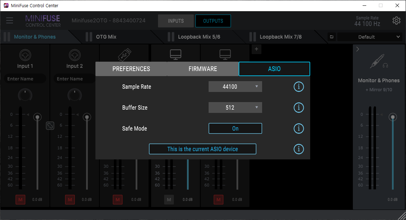
Task: Open the hamburger menu icon
Action: pos(10,21)
